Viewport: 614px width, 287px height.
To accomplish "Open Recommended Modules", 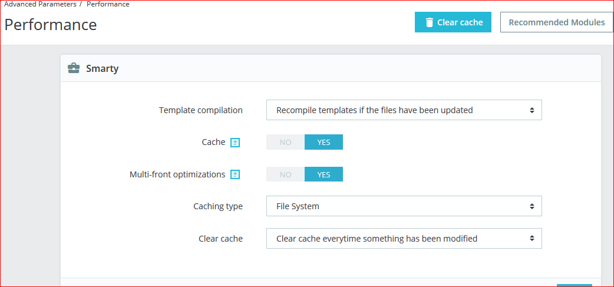I will point(556,22).
